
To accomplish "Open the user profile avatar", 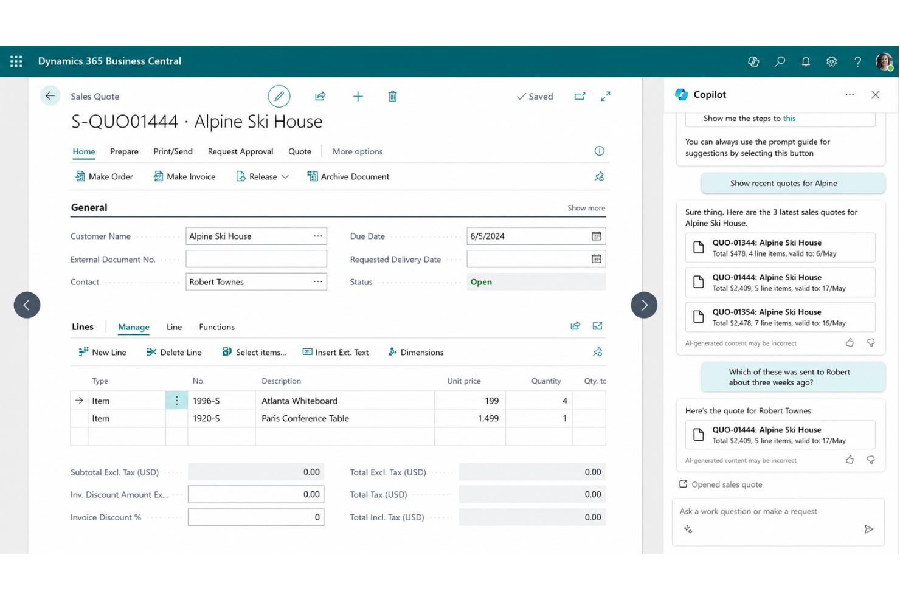I will pos(884,61).
